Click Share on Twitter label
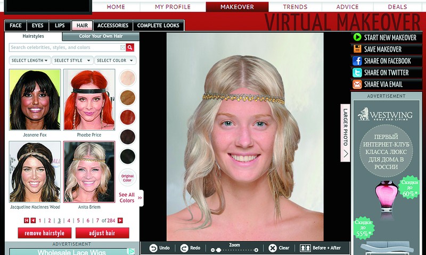 [387, 73]
